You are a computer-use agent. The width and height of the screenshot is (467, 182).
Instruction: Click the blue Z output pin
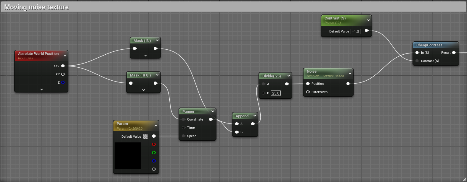coord(63,82)
